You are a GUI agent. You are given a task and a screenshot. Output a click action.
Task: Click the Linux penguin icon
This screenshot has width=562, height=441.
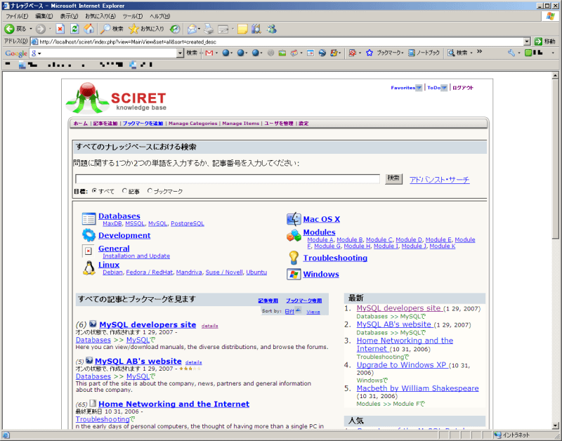pyautogui.click(x=89, y=268)
